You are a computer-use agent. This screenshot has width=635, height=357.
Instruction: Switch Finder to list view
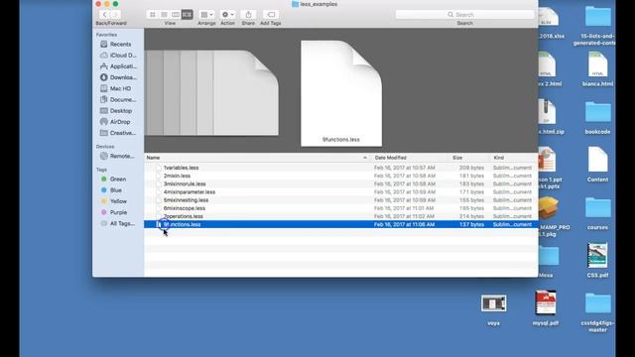pos(164,15)
